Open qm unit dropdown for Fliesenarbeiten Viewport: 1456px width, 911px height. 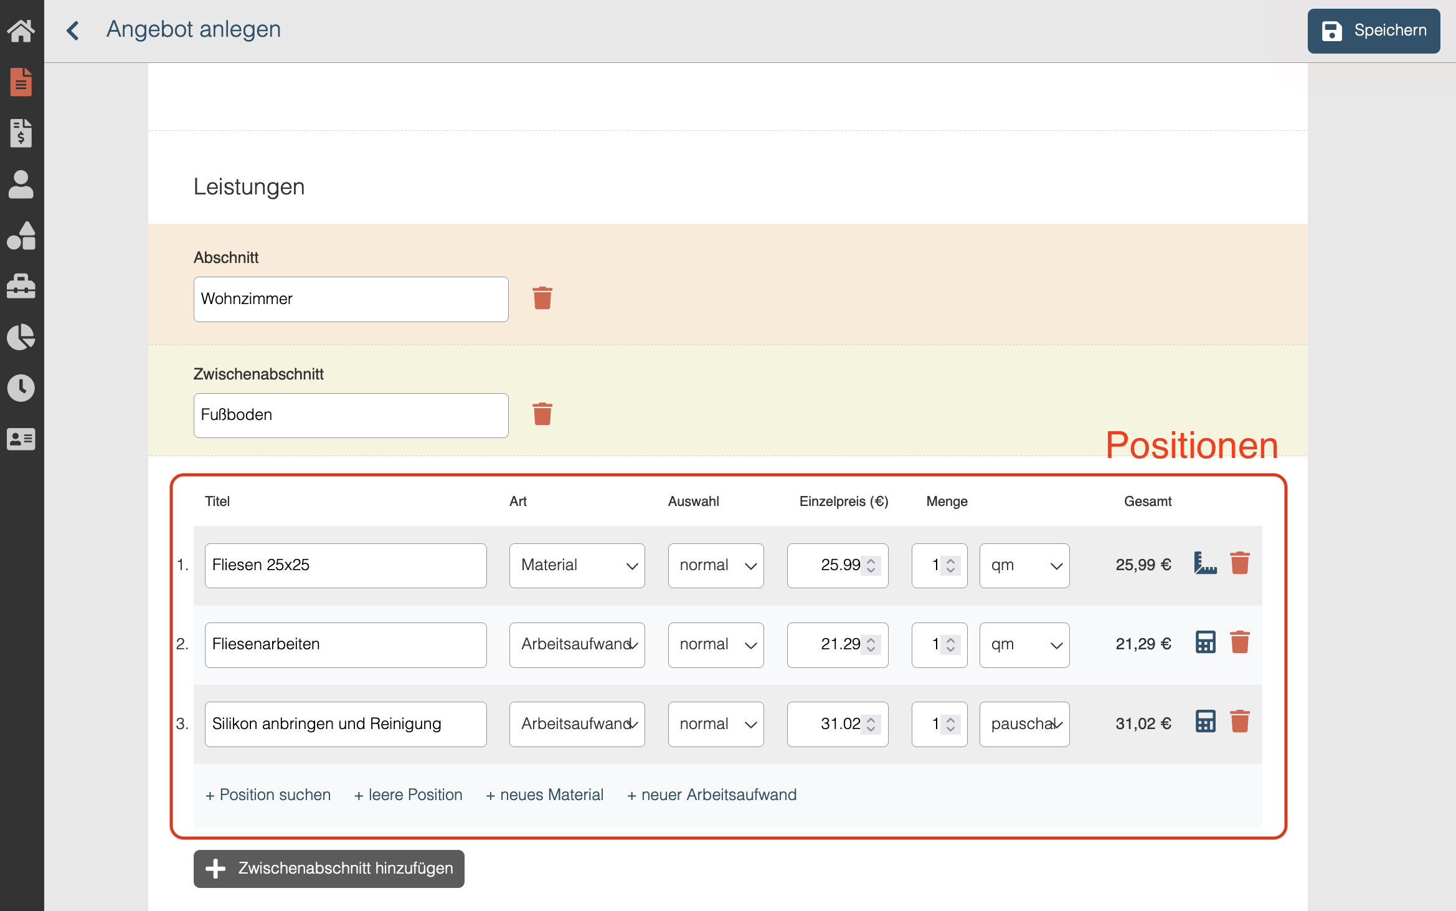(1024, 645)
